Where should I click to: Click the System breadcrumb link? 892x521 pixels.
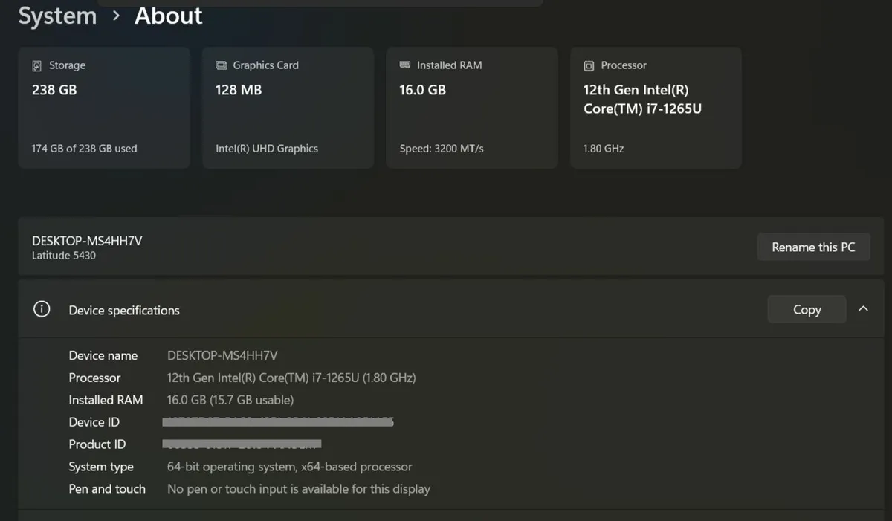pos(57,16)
